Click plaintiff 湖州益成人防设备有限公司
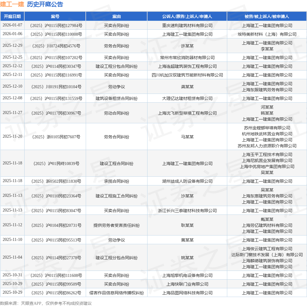307x306 pixels. click(x=187, y=181)
